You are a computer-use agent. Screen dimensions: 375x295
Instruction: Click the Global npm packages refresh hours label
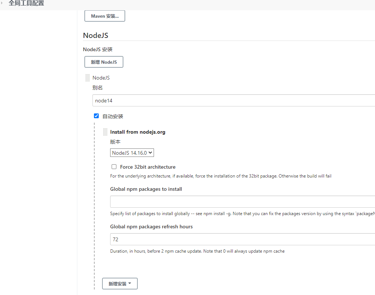pos(151,226)
